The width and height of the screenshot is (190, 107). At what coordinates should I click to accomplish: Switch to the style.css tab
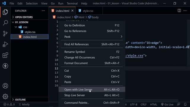pos(89,11)
